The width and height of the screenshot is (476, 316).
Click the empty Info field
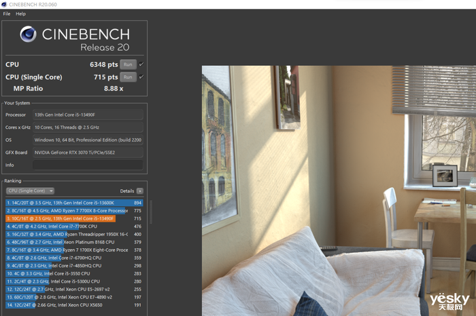[x=88, y=165]
